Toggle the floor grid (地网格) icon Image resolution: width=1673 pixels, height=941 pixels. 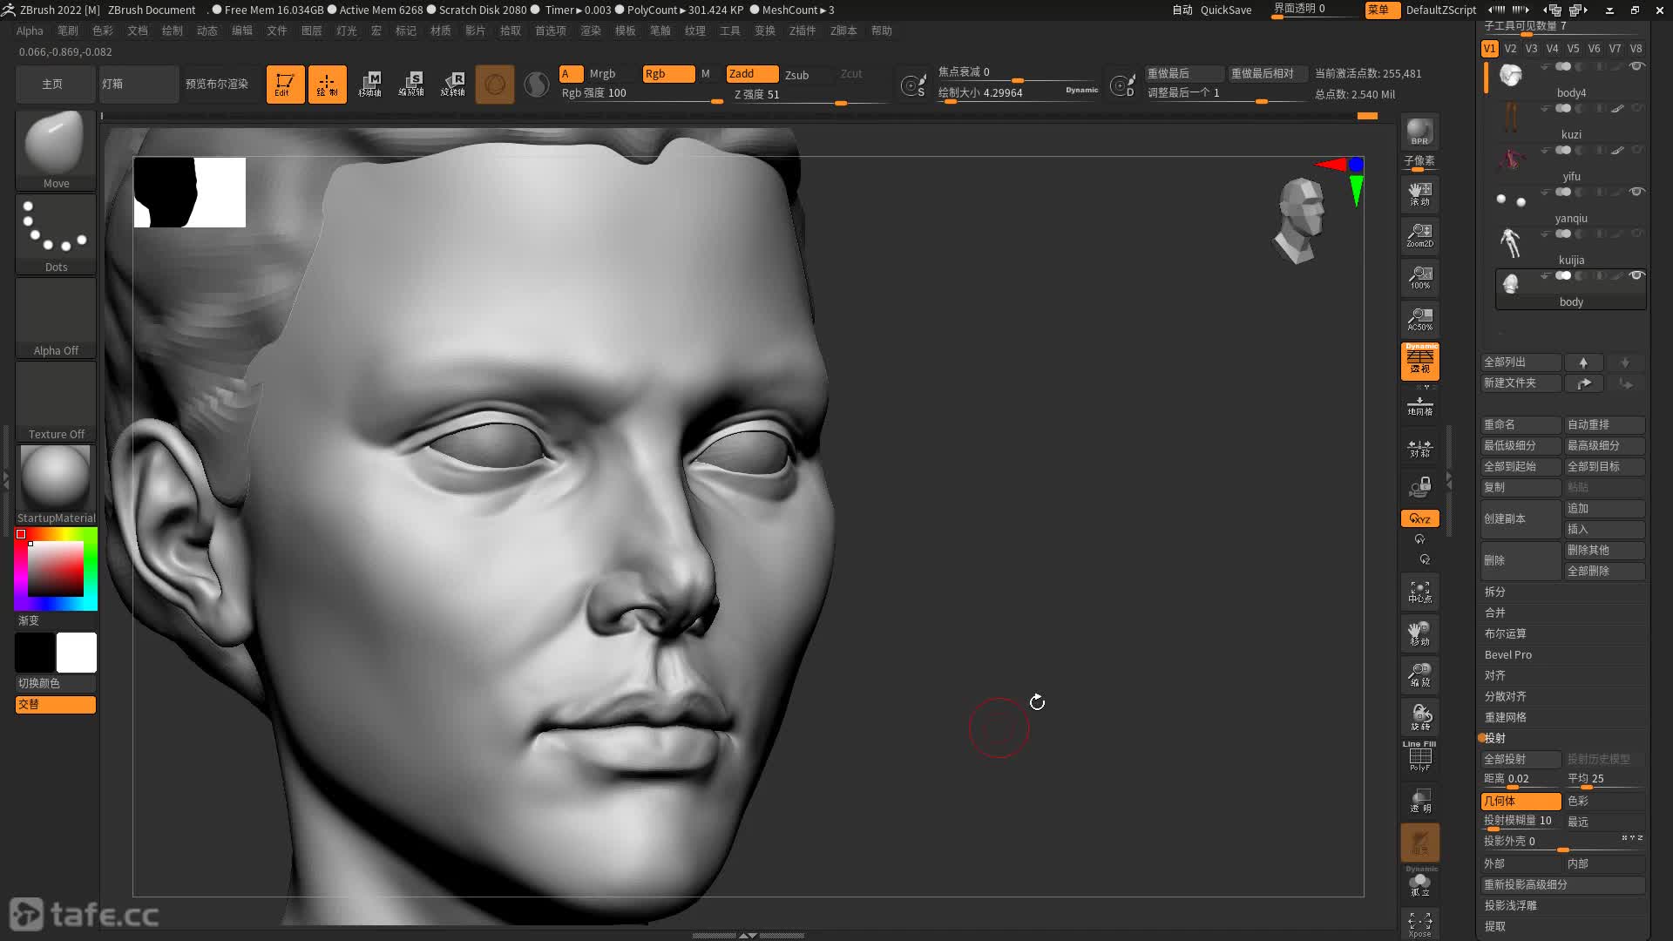1419,405
